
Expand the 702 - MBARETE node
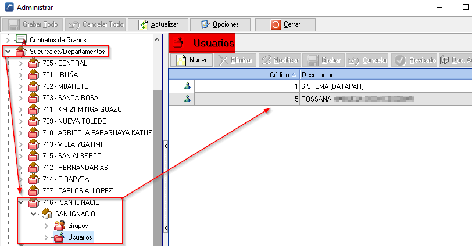pyautogui.click(x=21, y=86)
